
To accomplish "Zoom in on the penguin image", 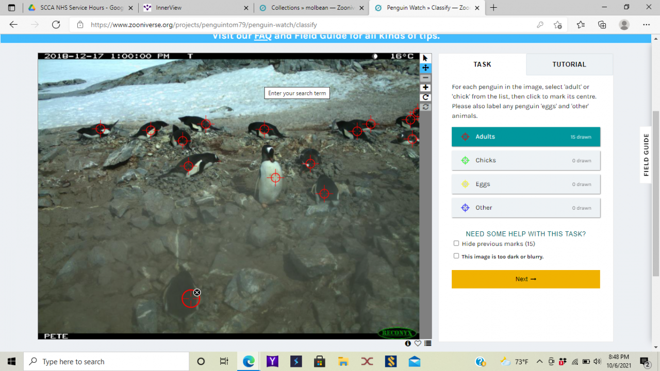I will (x=425, y=88).
